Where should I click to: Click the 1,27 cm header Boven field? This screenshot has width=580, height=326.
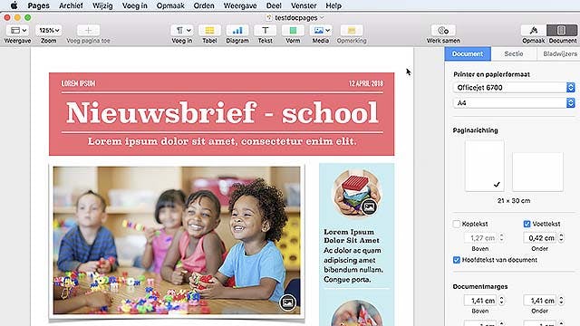[481, 238]
